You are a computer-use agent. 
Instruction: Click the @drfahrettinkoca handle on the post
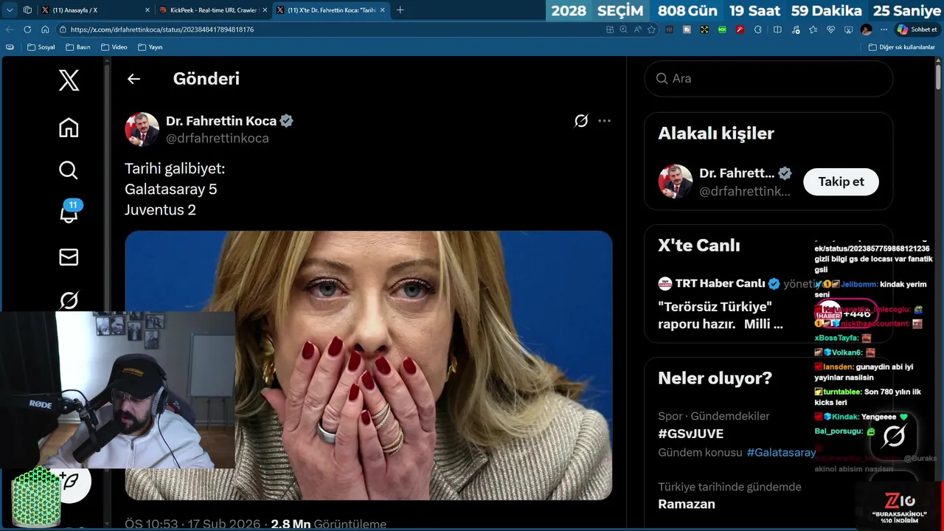pos(218,138)
